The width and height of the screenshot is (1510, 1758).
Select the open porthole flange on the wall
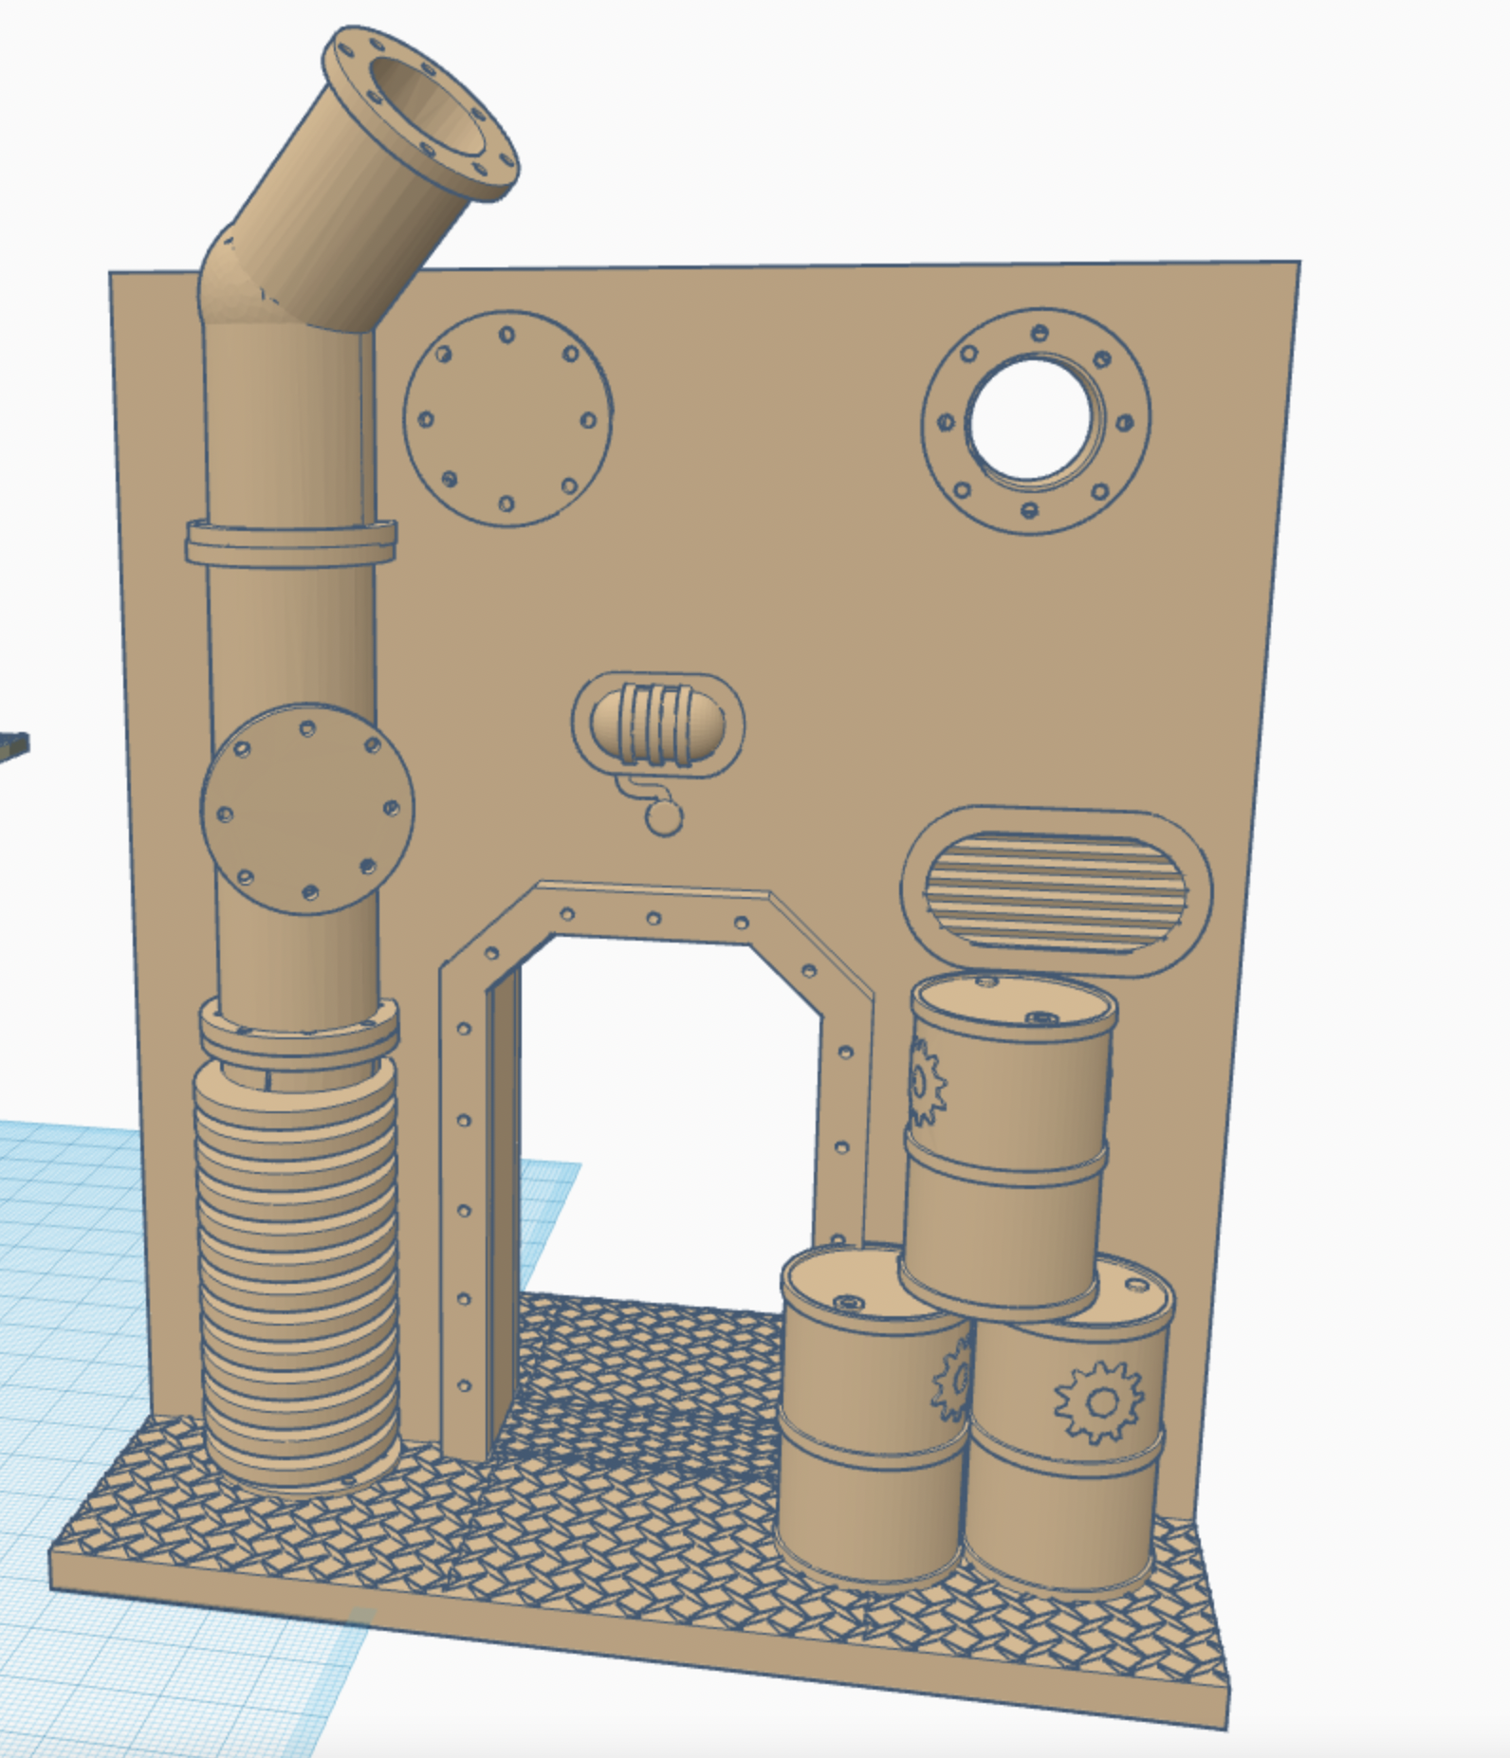(x=1036, y=421)
